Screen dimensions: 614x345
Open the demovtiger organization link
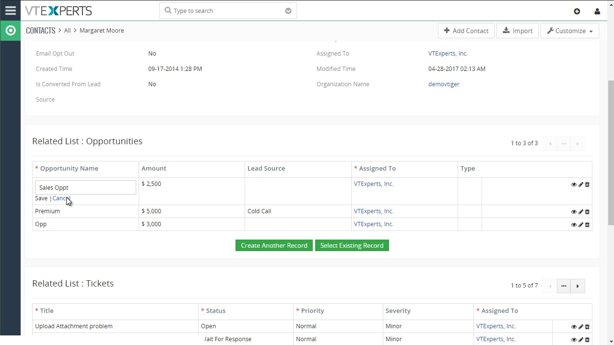[444, 84]
